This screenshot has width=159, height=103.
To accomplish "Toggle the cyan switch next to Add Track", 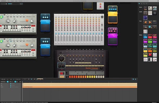I will coord(8,82).
